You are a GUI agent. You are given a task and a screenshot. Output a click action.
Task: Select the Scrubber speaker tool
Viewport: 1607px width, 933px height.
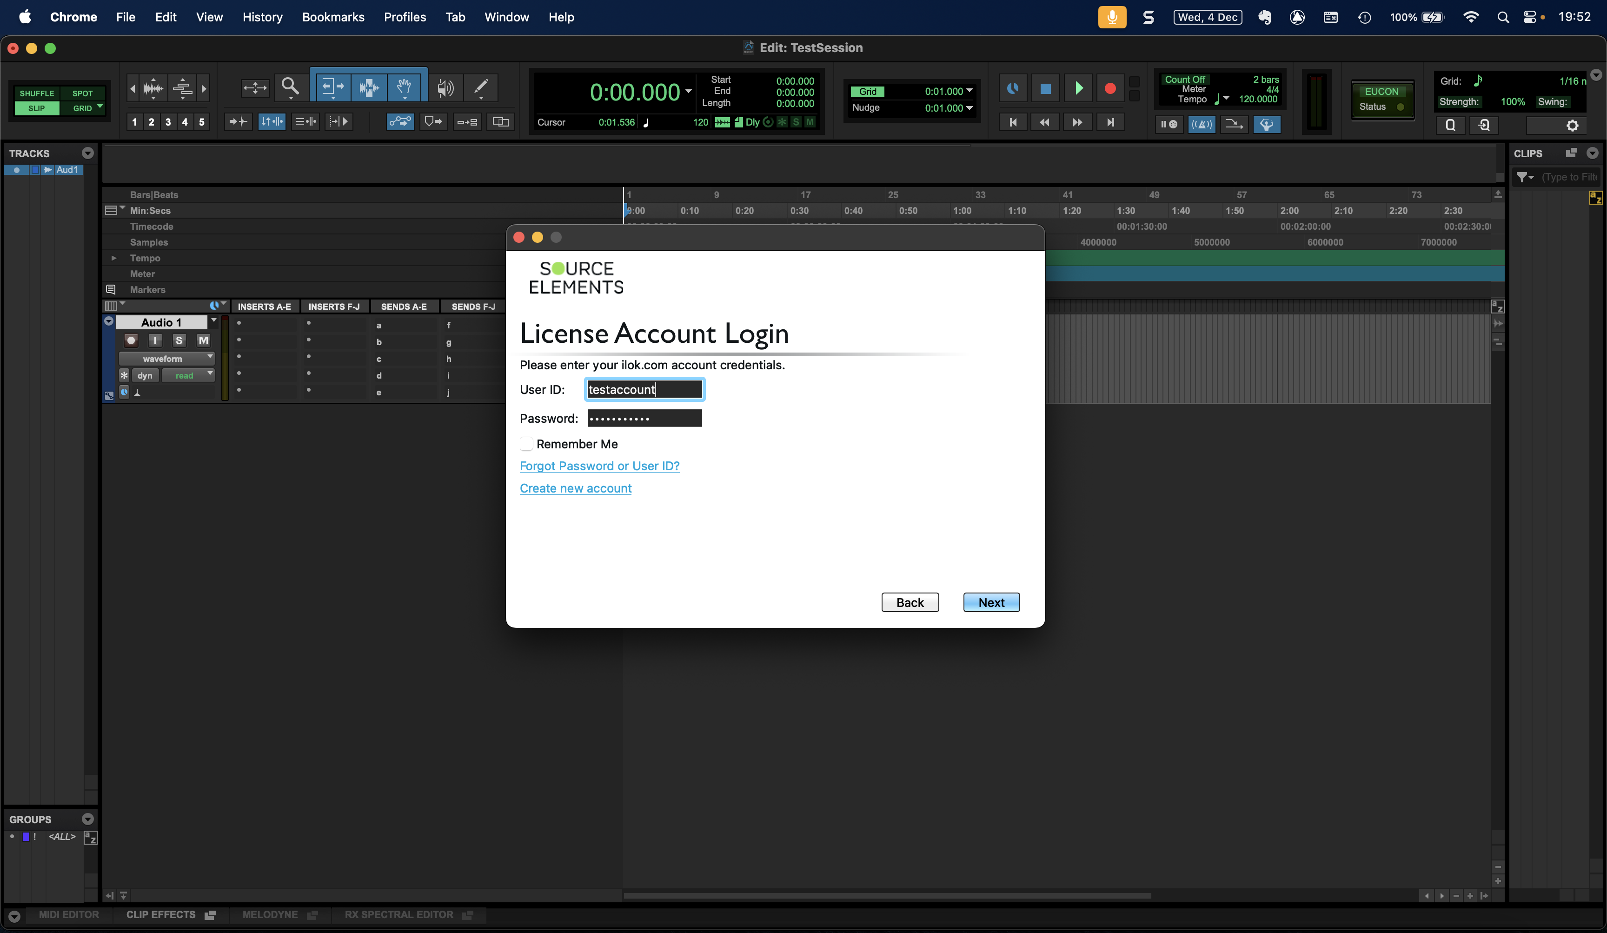445,87
